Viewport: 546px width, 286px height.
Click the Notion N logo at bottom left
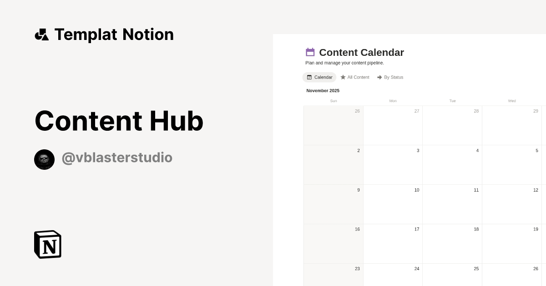(47, 244)
